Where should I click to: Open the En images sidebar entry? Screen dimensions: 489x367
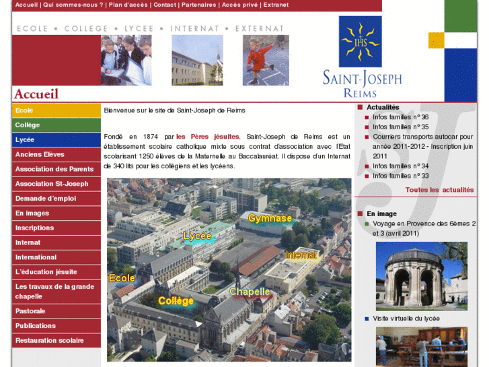tap(57, 213)
